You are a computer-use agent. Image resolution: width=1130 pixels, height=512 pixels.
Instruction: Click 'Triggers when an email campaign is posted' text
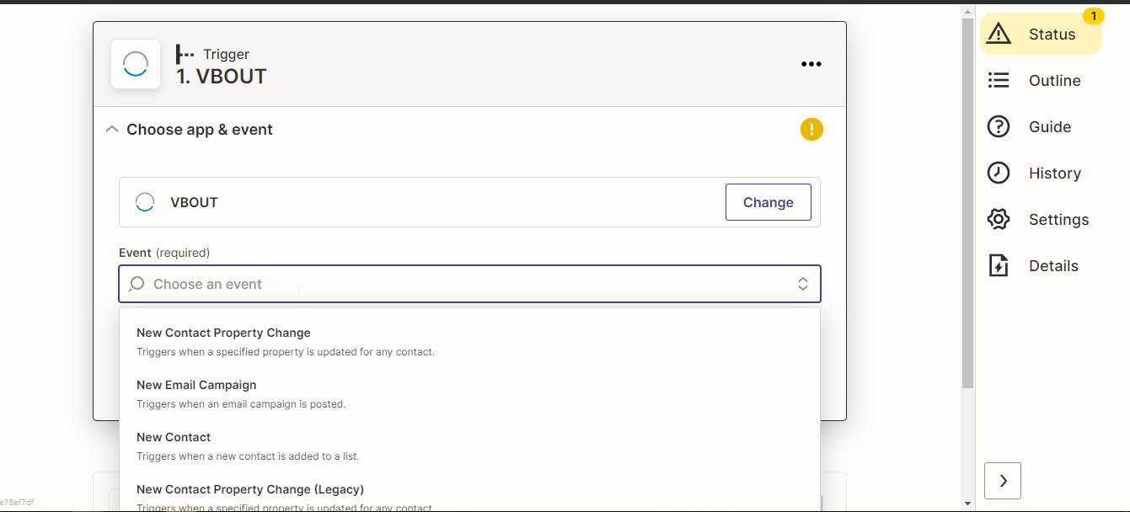[x=241, y=404]
